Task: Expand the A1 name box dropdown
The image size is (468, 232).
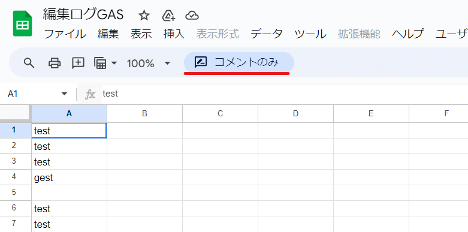Action: 64,94
